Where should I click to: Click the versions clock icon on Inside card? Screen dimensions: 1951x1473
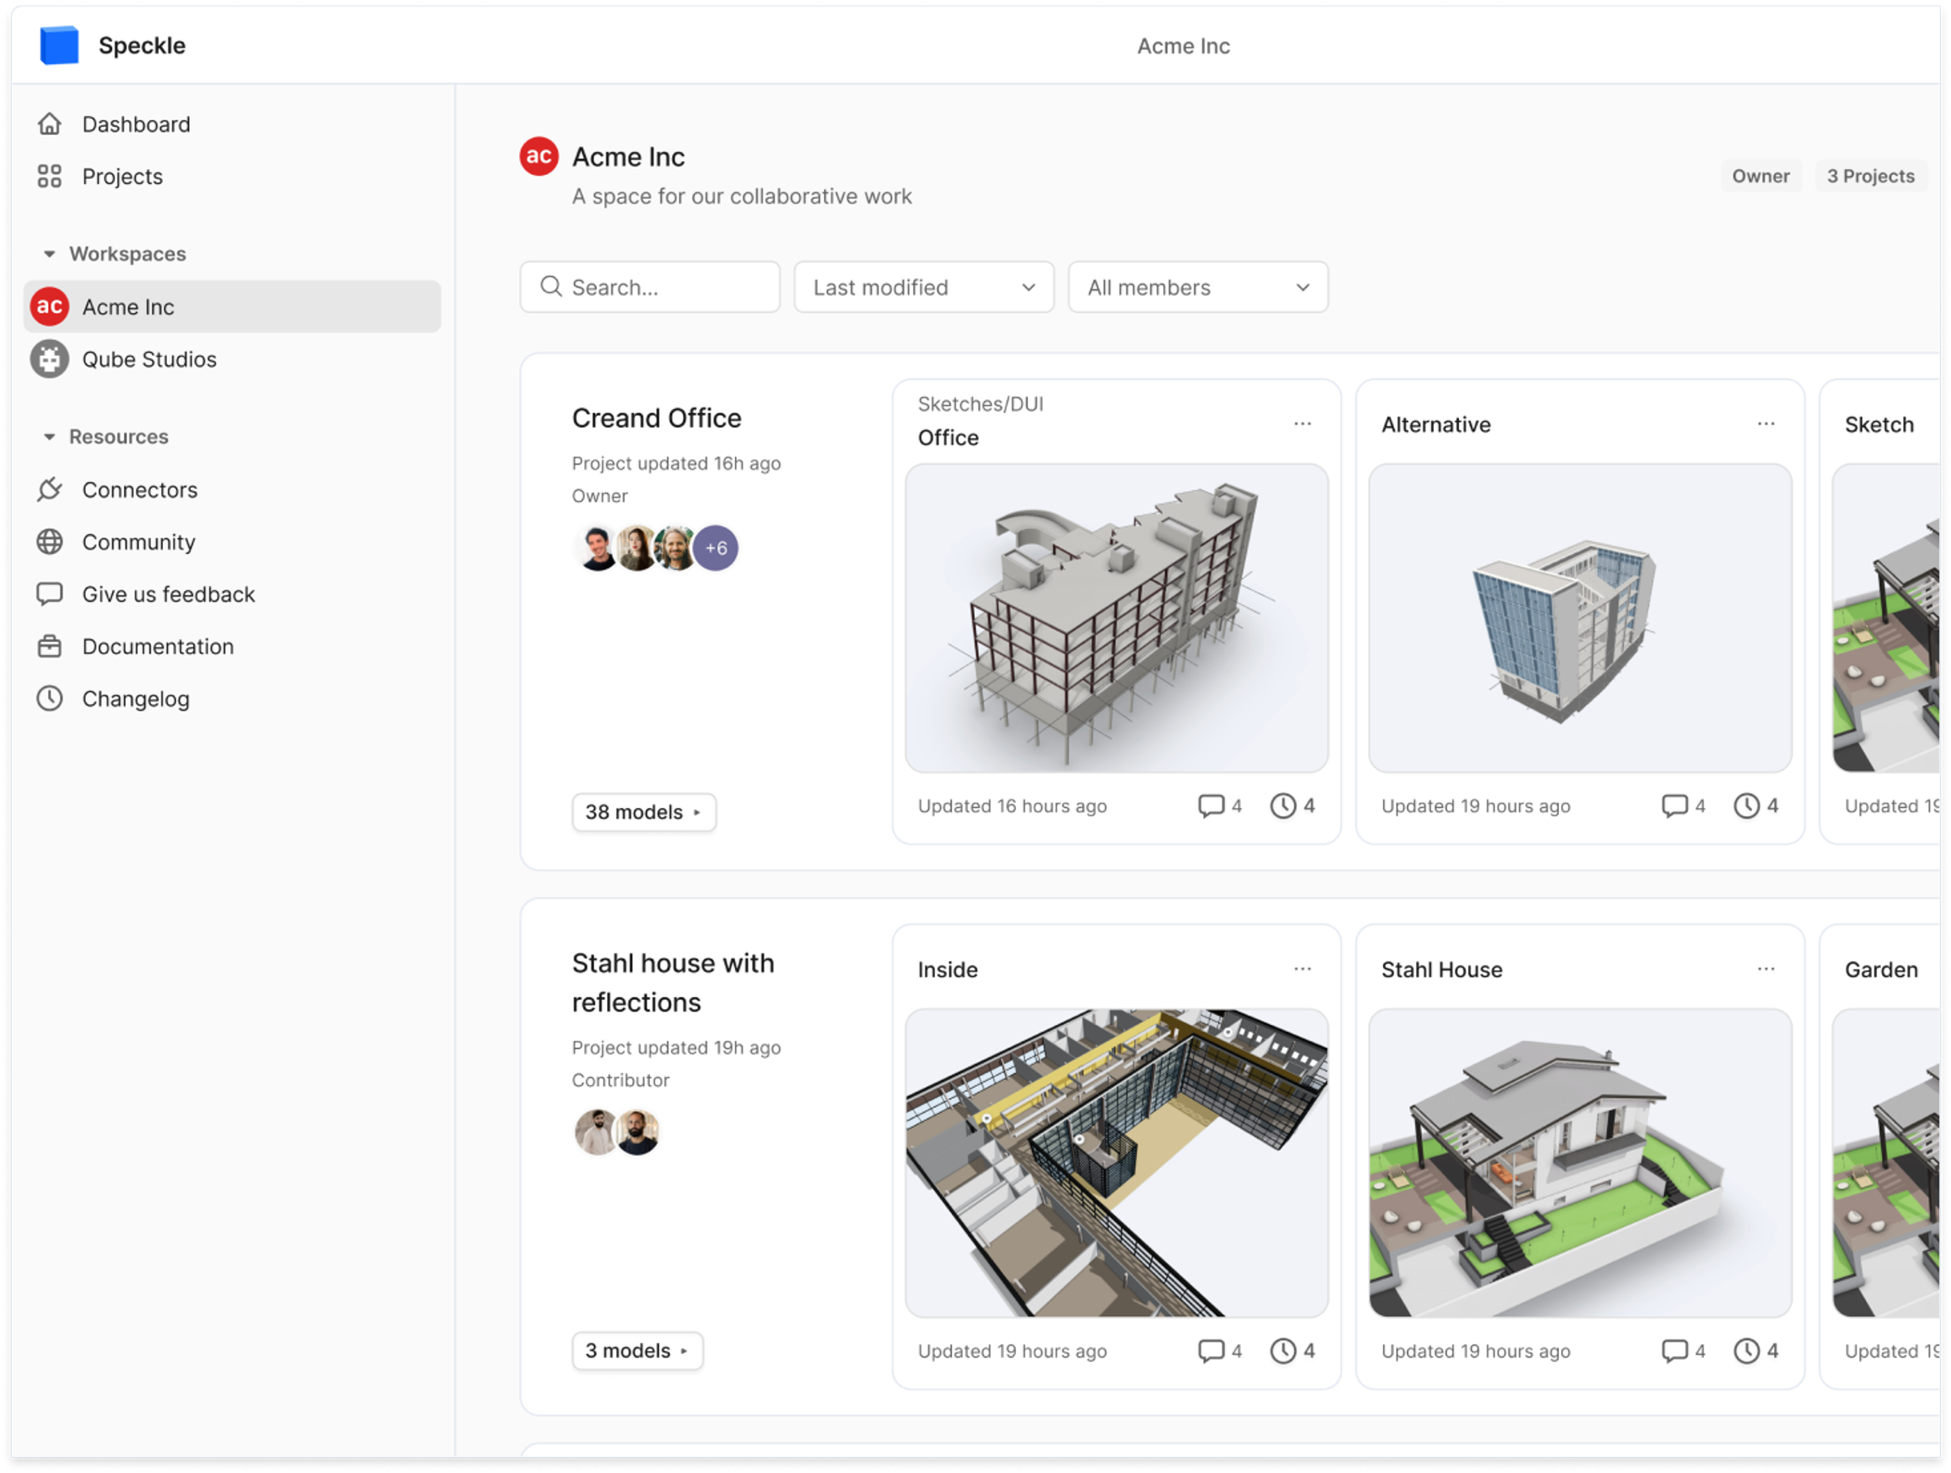tap(1283, 1351)
